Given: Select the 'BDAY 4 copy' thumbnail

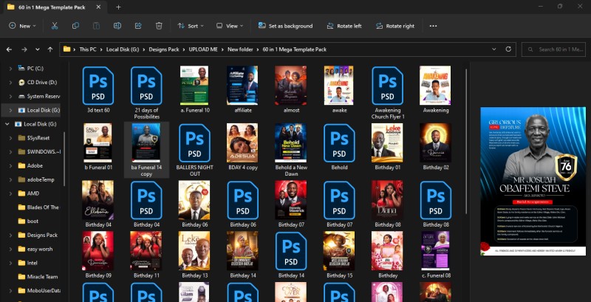Looking at the screenshot, I should [x=242, y=143].
